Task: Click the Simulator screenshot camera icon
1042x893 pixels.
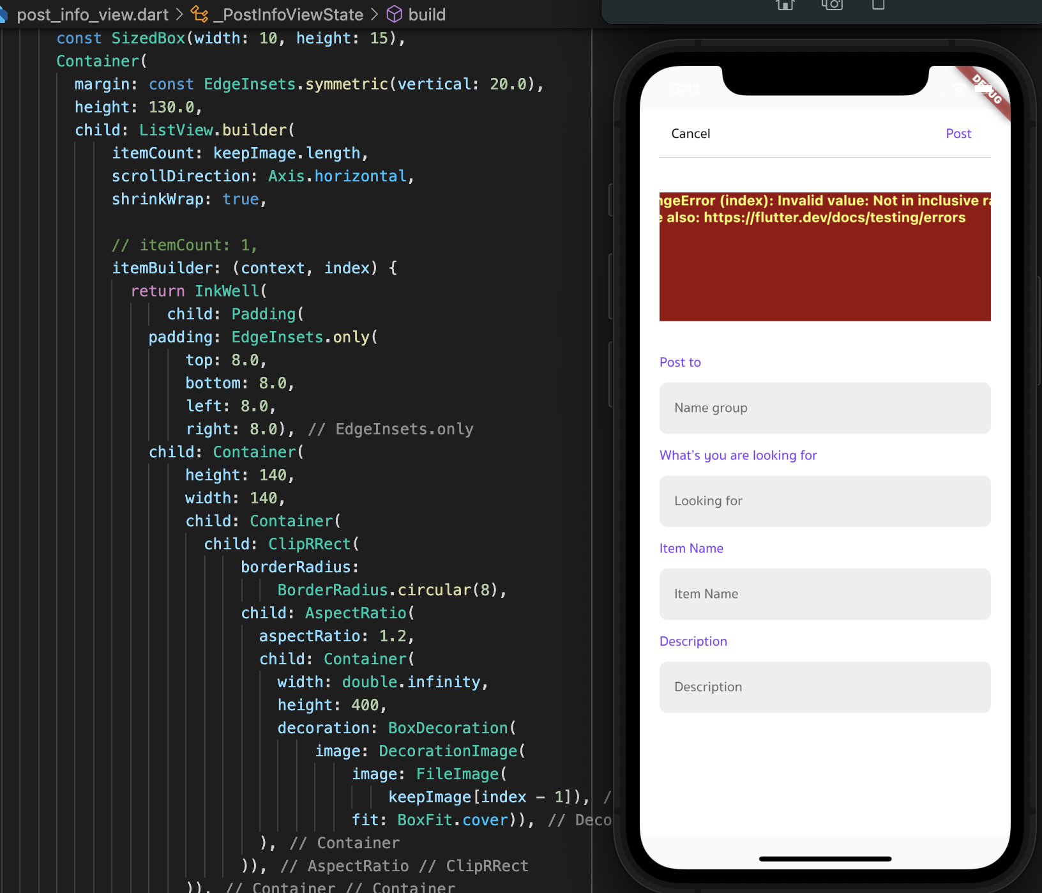Action: (832, 4)
